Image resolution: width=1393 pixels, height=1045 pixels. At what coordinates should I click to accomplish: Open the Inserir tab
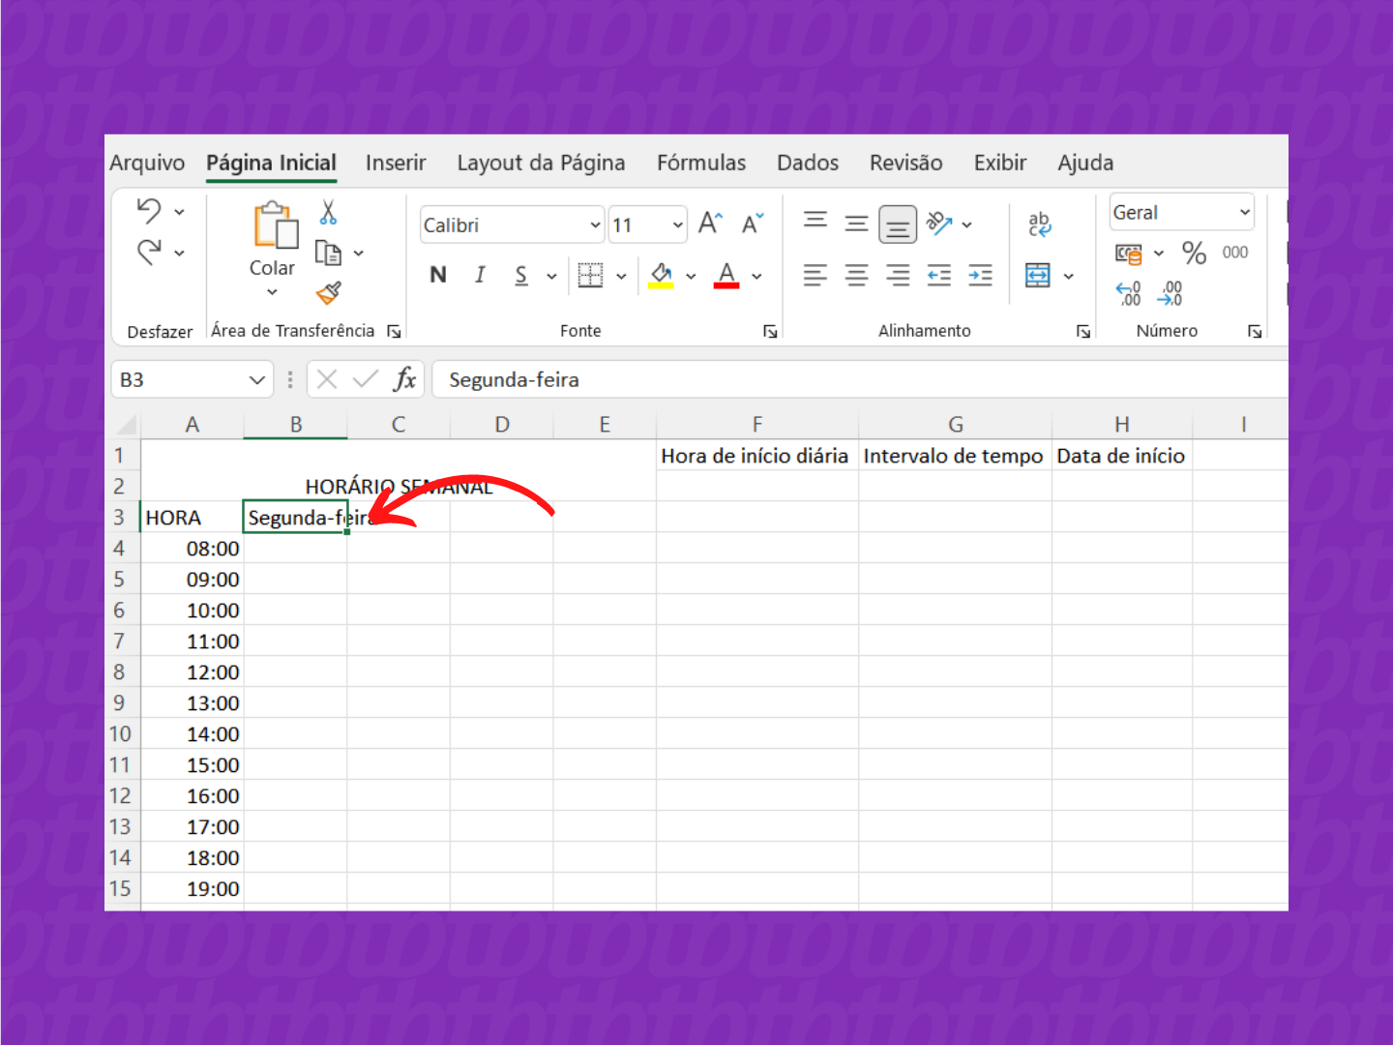(x=395, y=163)
